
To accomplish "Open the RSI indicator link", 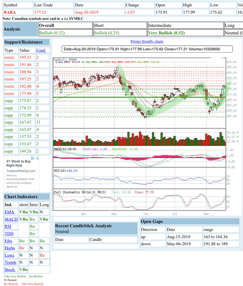I will [x=8, y=226].
